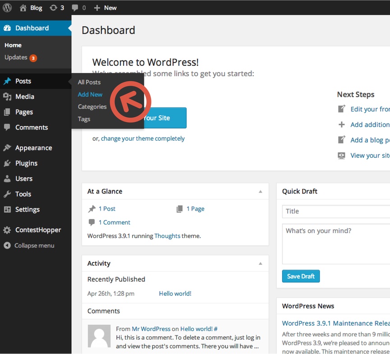
Task: Click the Blog home icon
Action: click(23, 8)
